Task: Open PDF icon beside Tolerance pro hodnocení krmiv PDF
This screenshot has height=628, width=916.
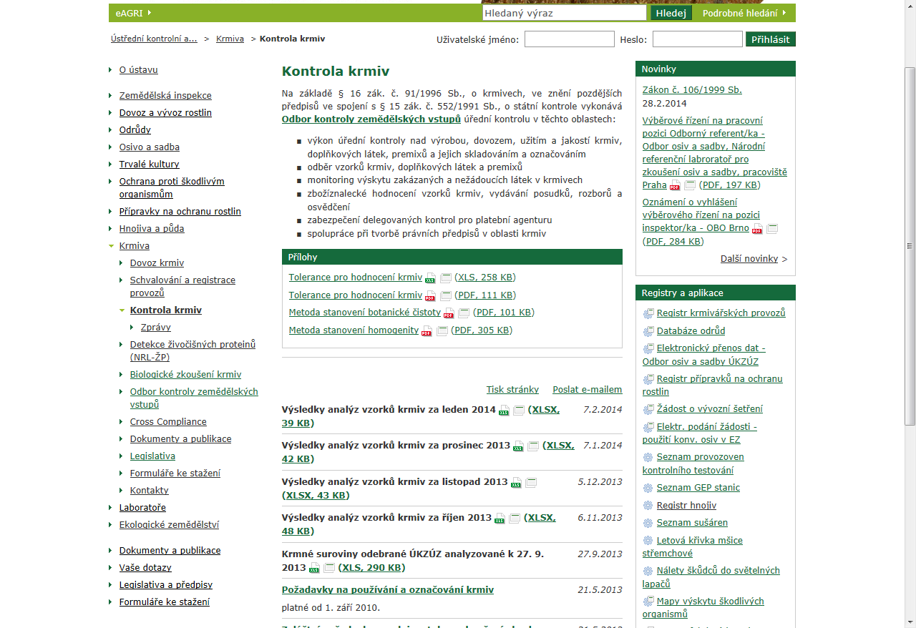Action: pyautogui.click(x=430, y=296)
